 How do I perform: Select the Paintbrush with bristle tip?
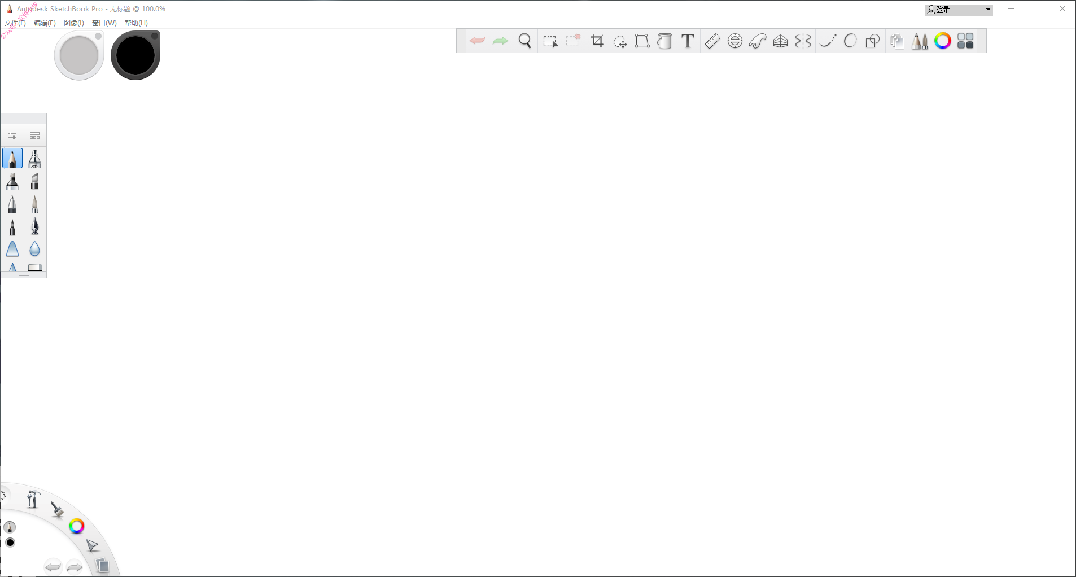pyautogui.click(x=35, y=204)
